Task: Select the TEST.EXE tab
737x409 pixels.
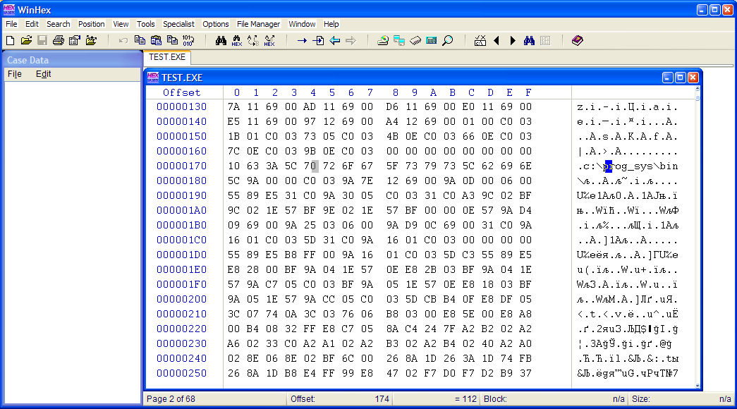Action: coord(166,57)
